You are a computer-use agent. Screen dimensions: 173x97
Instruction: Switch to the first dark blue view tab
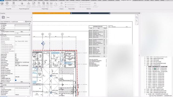(79, 13)
